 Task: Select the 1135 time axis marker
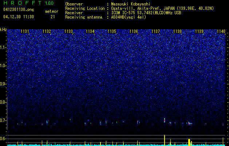coord(112,31)
